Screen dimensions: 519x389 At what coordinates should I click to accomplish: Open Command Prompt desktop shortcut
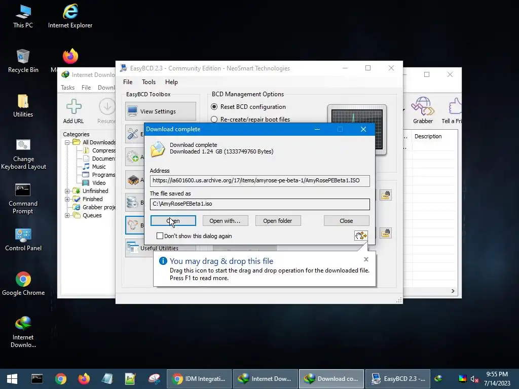[23, 199]
